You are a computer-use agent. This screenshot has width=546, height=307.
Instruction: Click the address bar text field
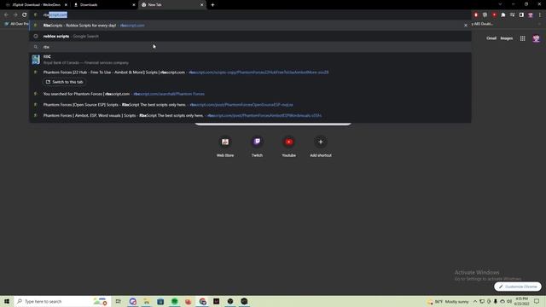(x=251, y=15)
